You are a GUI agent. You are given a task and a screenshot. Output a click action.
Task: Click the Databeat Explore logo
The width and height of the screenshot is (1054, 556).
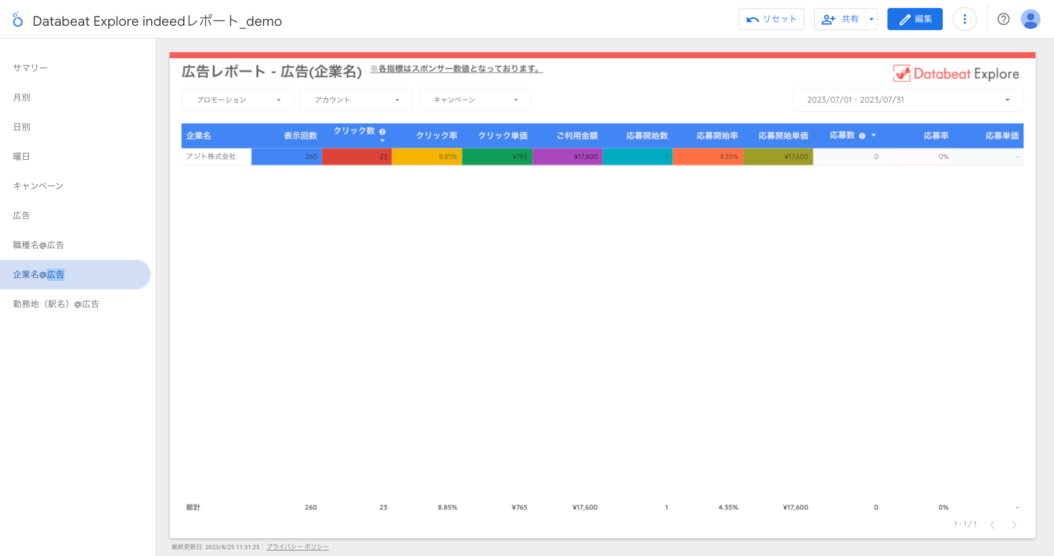[x=956, y=74]
